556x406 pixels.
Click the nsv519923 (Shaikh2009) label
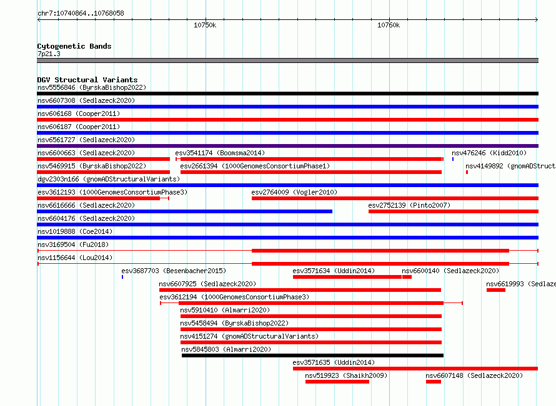pyautogui.click(x=346, y=375)
